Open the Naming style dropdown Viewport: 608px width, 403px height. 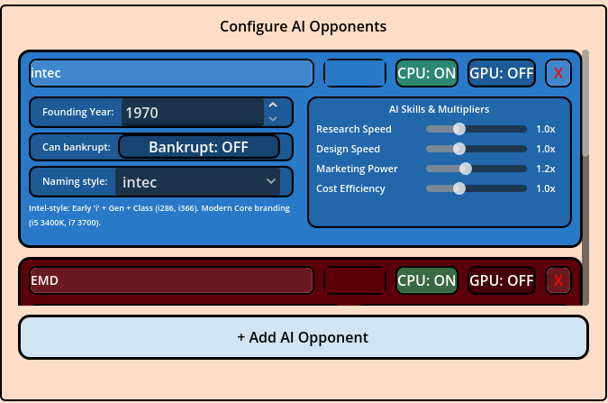pyautogui.click(x=197, y=182)
